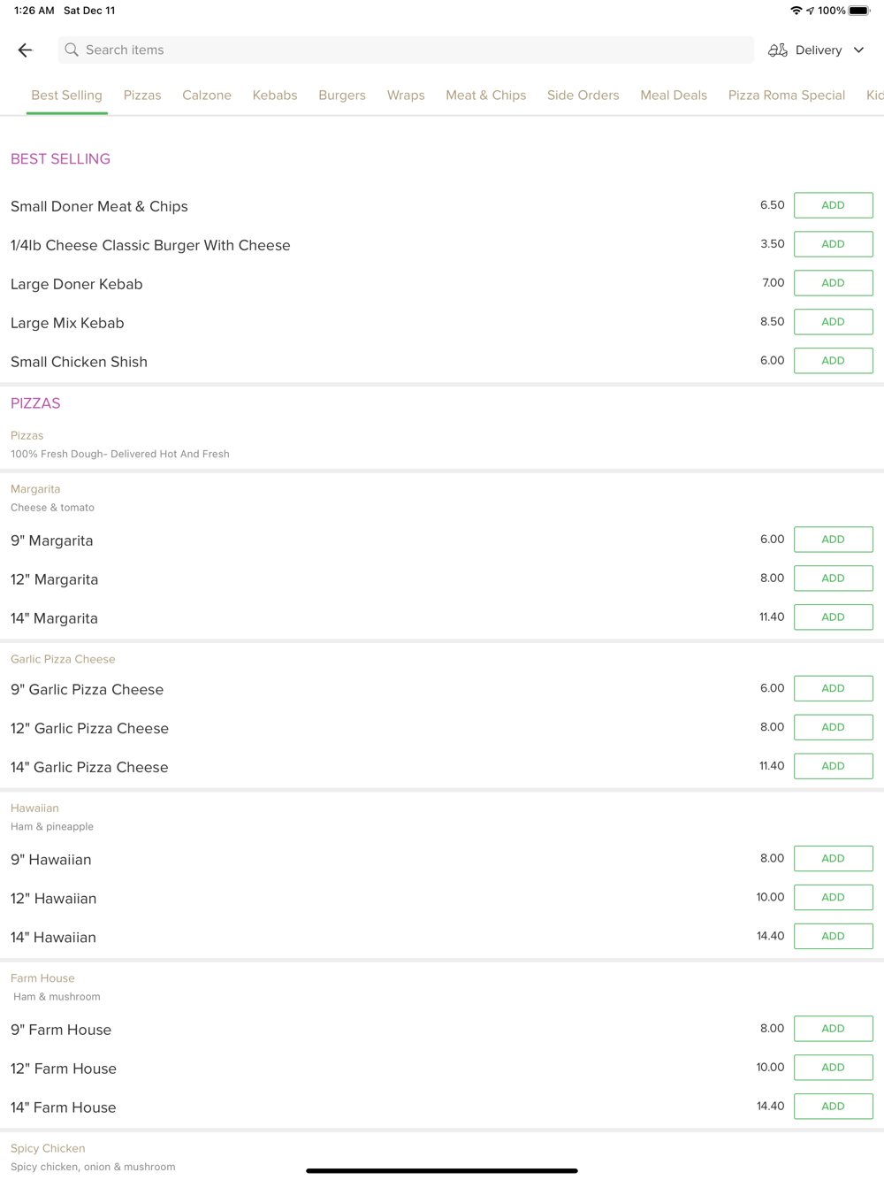Tap the battery status icon
The height and width of the screenshot is (1180, 884).
tap(858, 11)
